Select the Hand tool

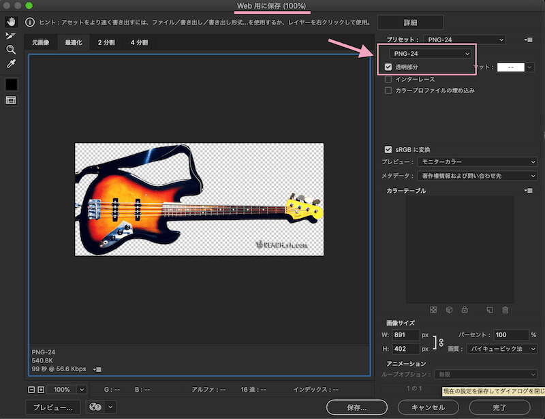tap(11, 22)
